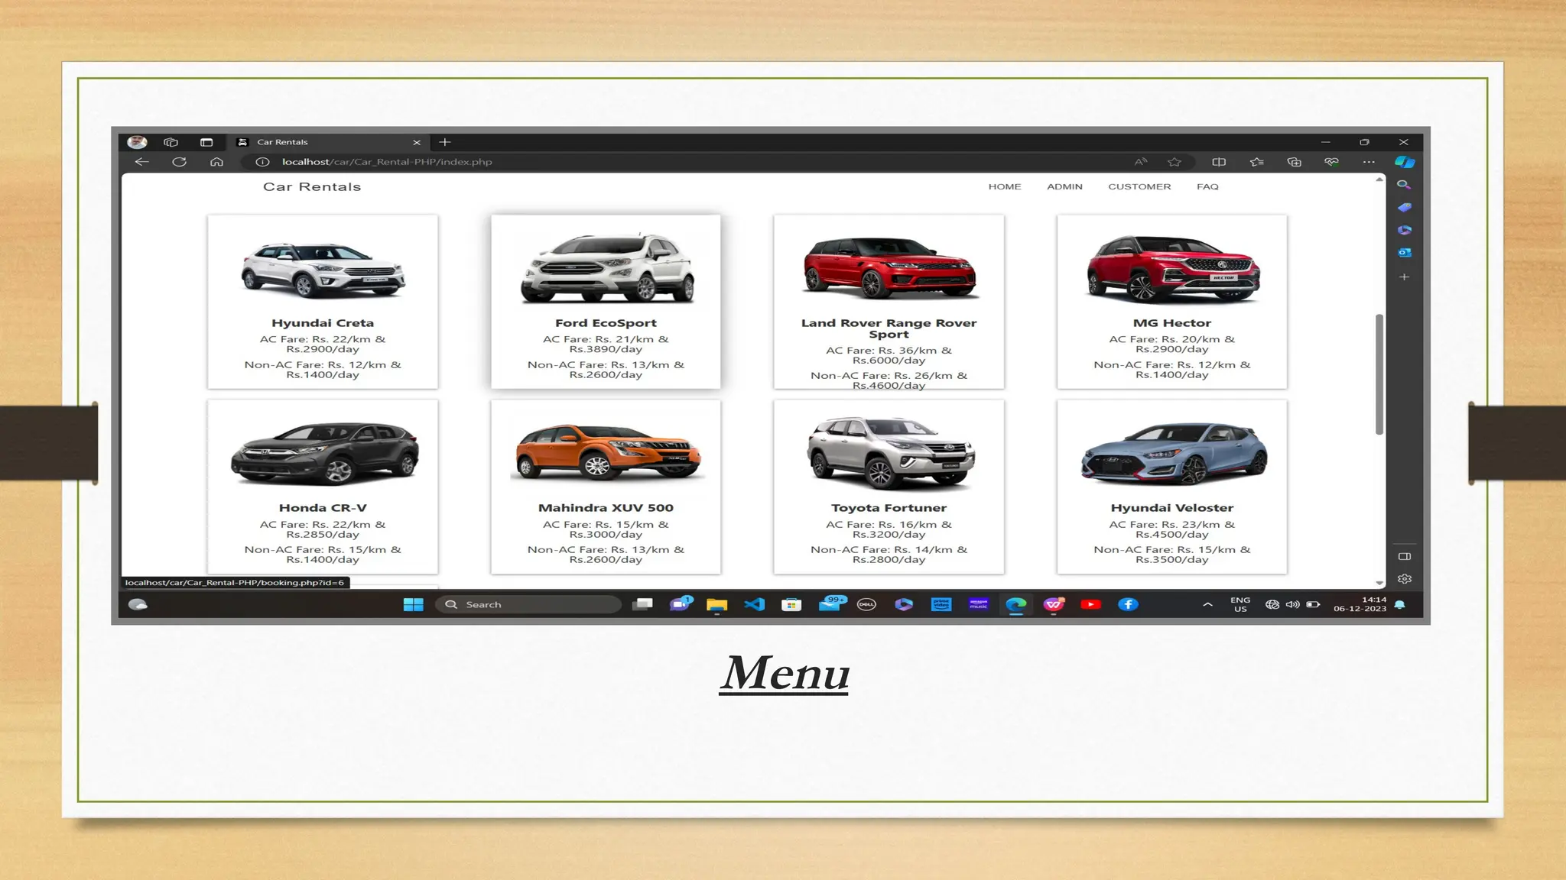Open split screen icon
This screenshot has height=880, width=1566.
pyautogui.click(x=1219, y=162)
